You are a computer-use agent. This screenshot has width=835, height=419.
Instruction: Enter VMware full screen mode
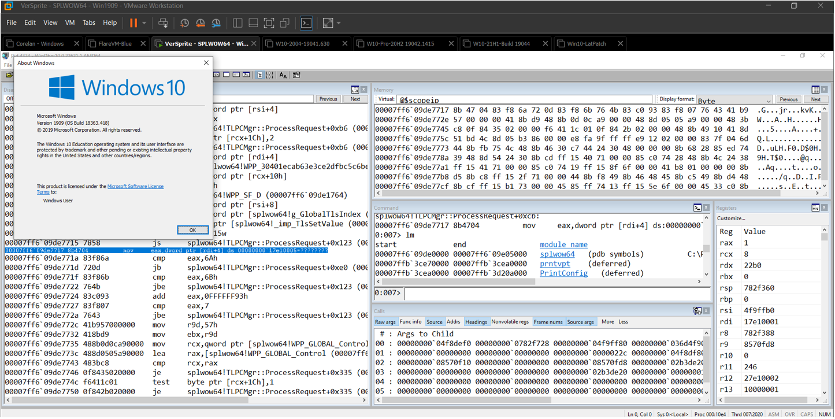point(269,23)
